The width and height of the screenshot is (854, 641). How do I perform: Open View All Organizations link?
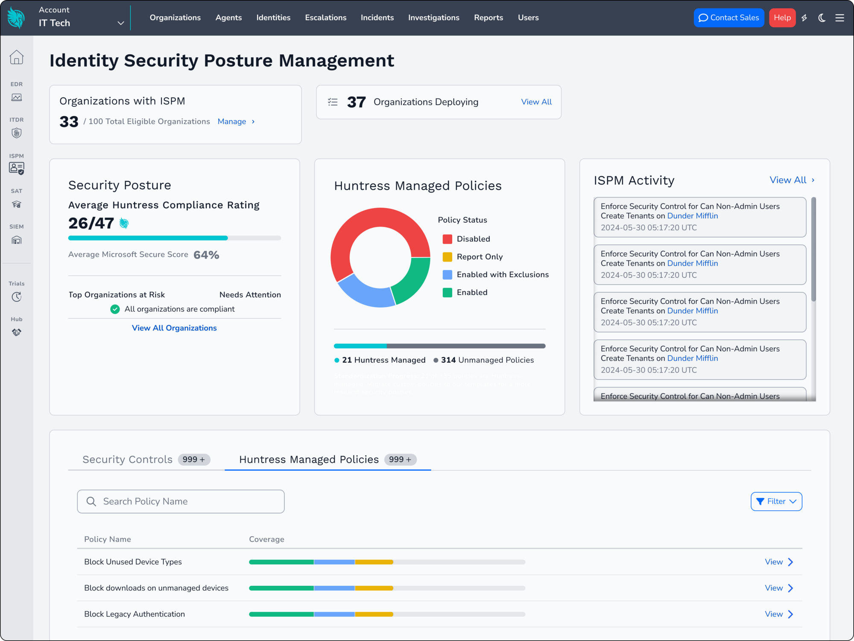click(x=174, y=328)
